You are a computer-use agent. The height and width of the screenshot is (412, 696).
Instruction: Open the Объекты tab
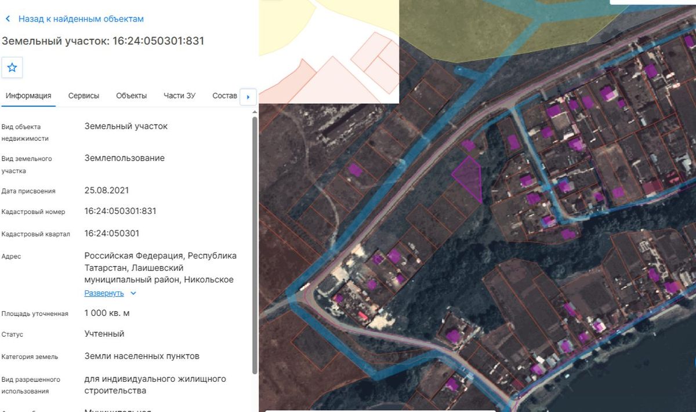click(x=131, y=96)
